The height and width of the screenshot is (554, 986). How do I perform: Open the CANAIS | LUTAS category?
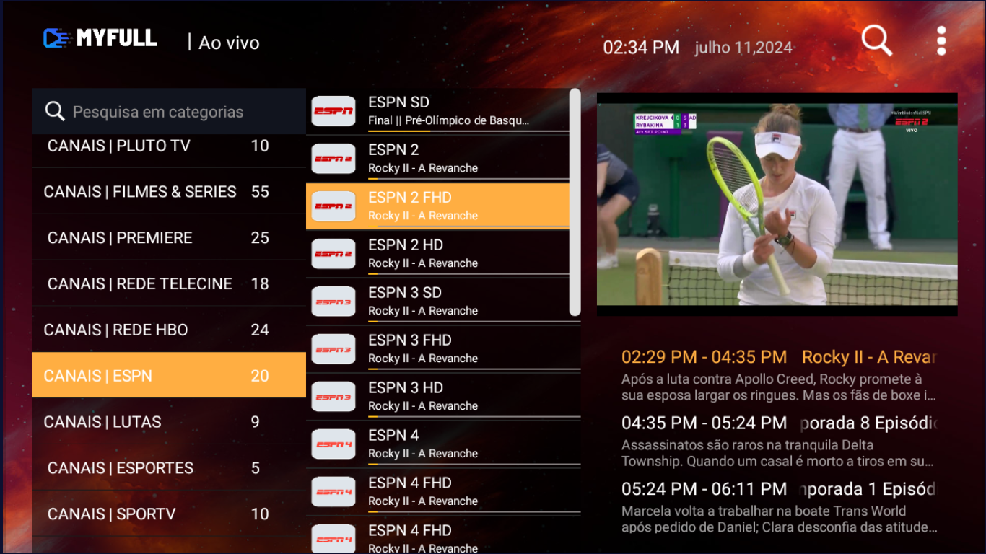coord(169,421)
